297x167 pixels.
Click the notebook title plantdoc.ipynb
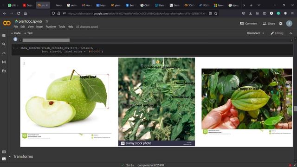click(x=30, y=21)
